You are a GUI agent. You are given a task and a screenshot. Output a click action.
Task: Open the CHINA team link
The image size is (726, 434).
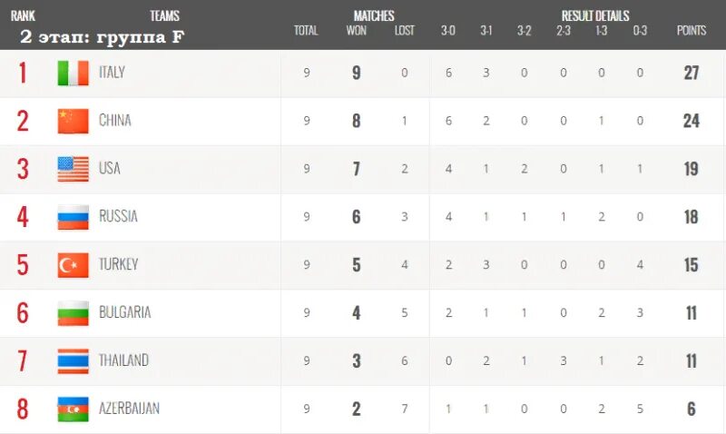tap(114, 121)
